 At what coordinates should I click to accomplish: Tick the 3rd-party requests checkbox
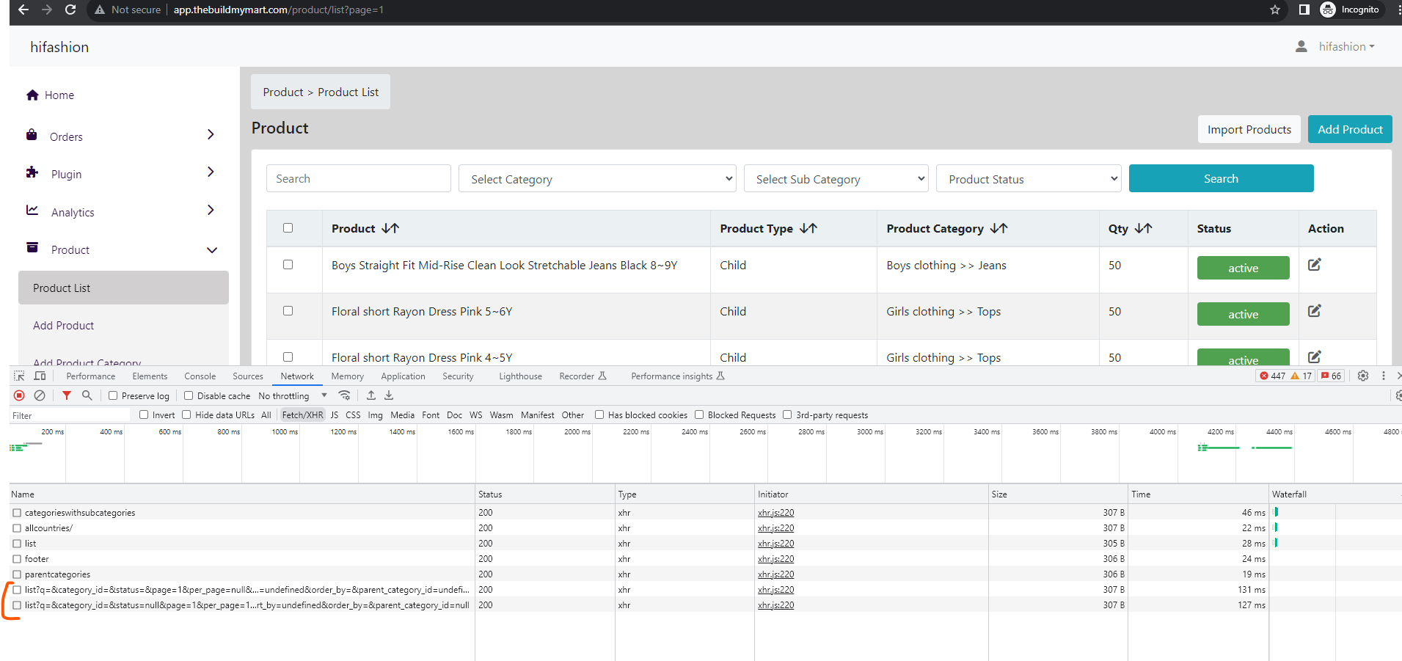click(x=787, y=415)
